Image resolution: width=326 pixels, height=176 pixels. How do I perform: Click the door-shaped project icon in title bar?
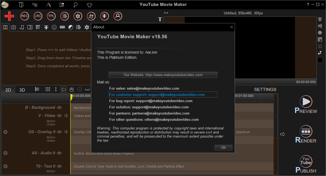tap(21, 5)
